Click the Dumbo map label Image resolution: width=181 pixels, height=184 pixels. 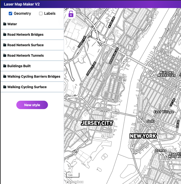[161, 150]
